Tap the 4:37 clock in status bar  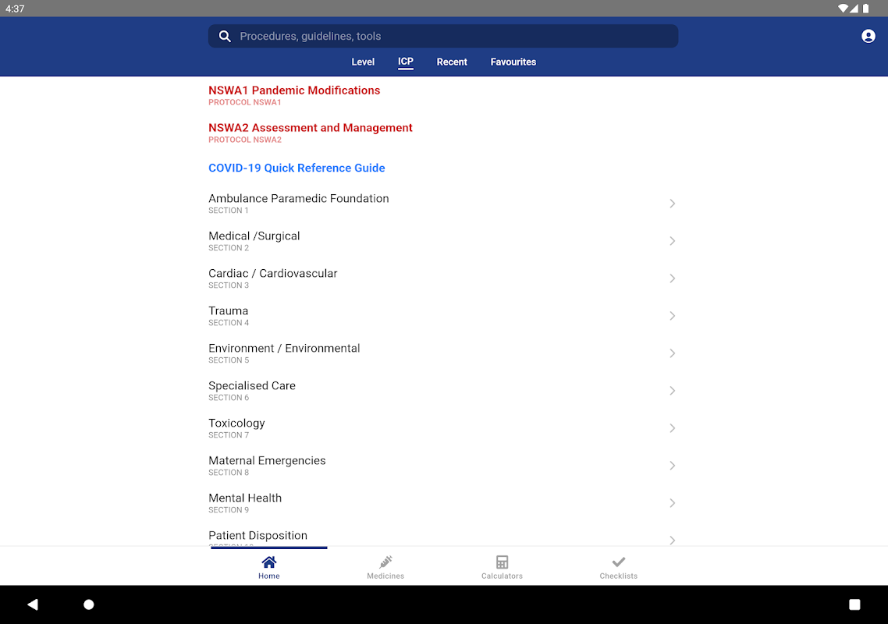pyautogui.click(x=15, y=9)
